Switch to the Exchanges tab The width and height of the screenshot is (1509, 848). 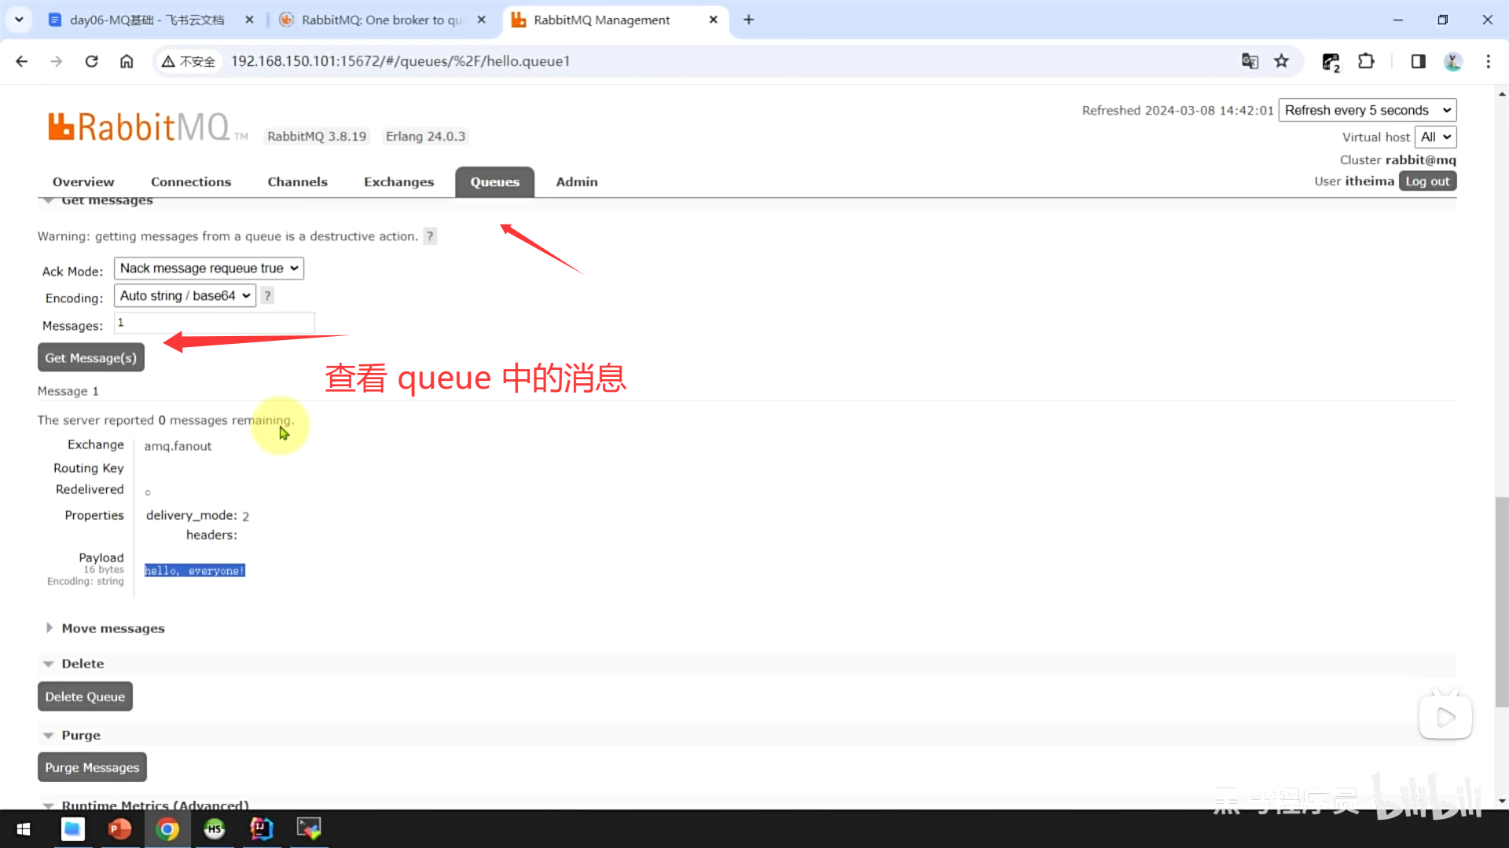(x=398, y=182)
